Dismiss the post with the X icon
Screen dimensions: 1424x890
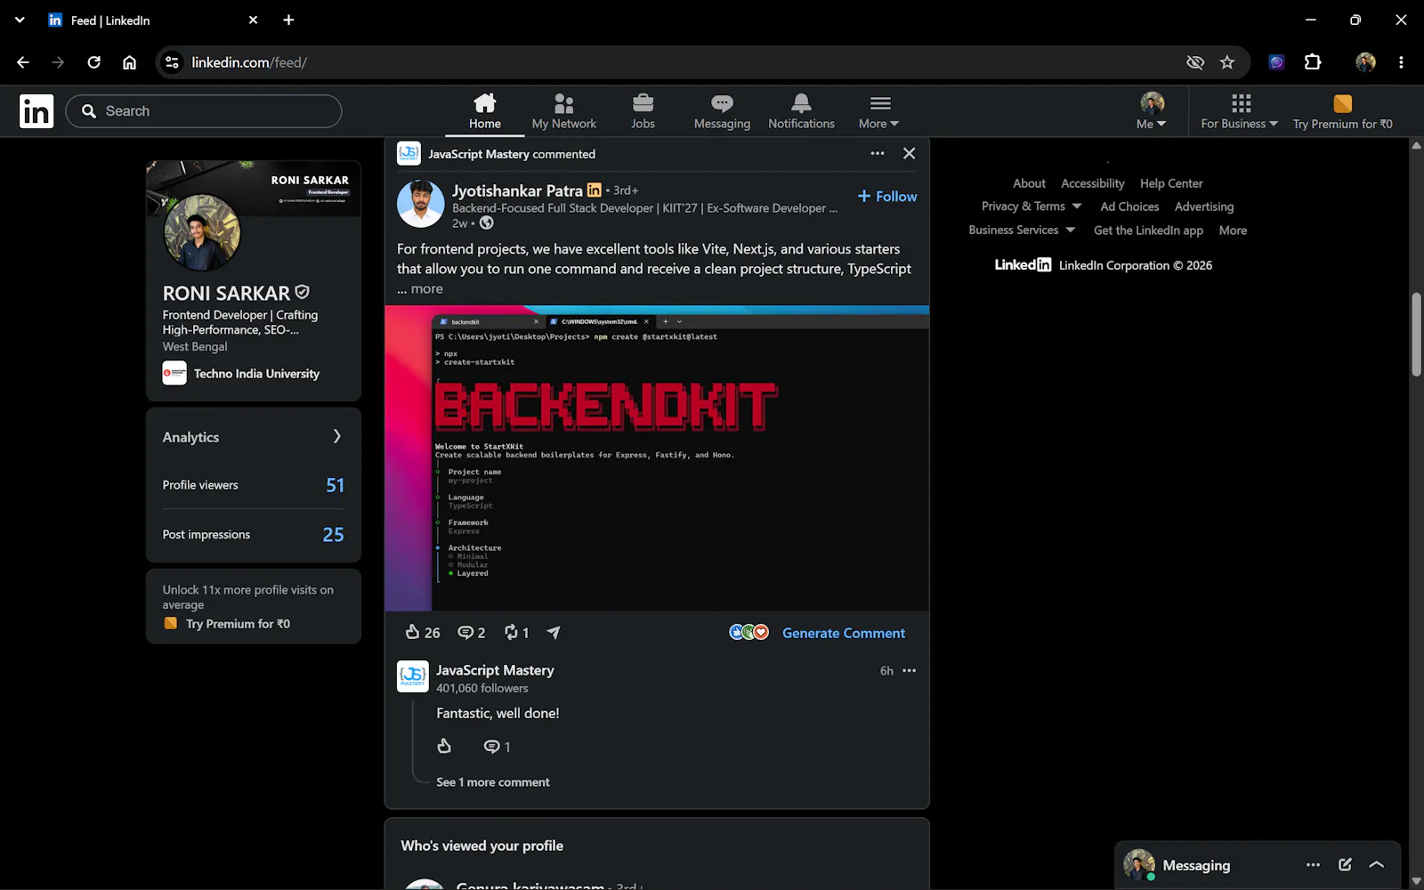click(909, 153)
